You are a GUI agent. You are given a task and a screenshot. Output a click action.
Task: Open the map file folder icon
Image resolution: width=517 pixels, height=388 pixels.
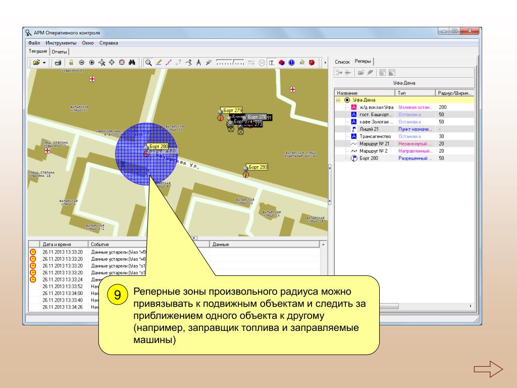[36, 62]
